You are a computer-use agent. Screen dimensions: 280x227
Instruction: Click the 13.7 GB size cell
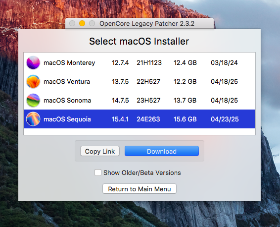click(185, 100)
